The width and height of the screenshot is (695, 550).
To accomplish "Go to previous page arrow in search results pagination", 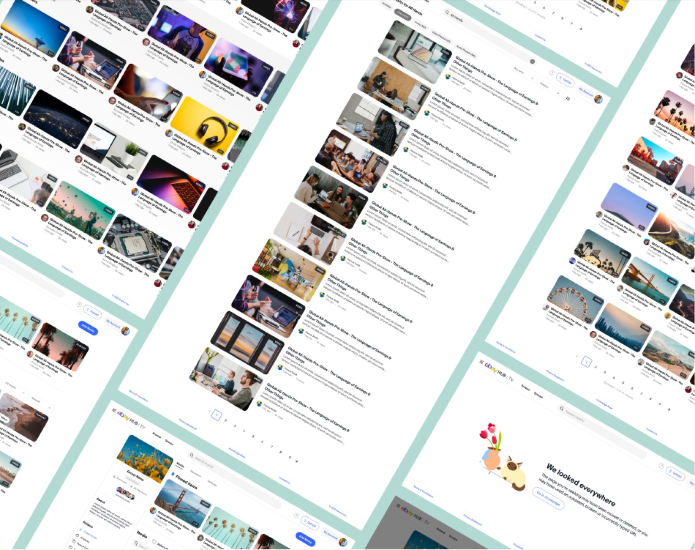I will pyautogui.click(x=209, y=410).
